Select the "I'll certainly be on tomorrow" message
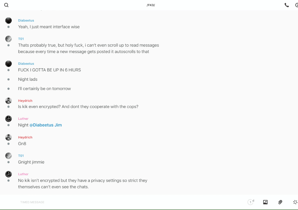The height and width of the screenshot is (210, 298). pos(45,89)
